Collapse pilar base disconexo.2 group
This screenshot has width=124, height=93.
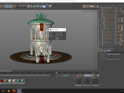tap(102, 23)
